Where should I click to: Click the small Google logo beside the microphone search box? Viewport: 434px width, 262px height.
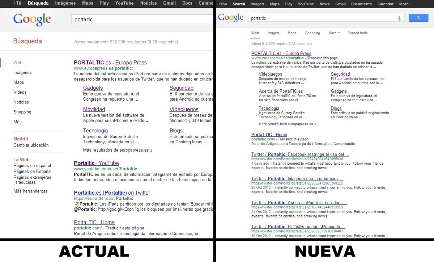pos(230,18)
